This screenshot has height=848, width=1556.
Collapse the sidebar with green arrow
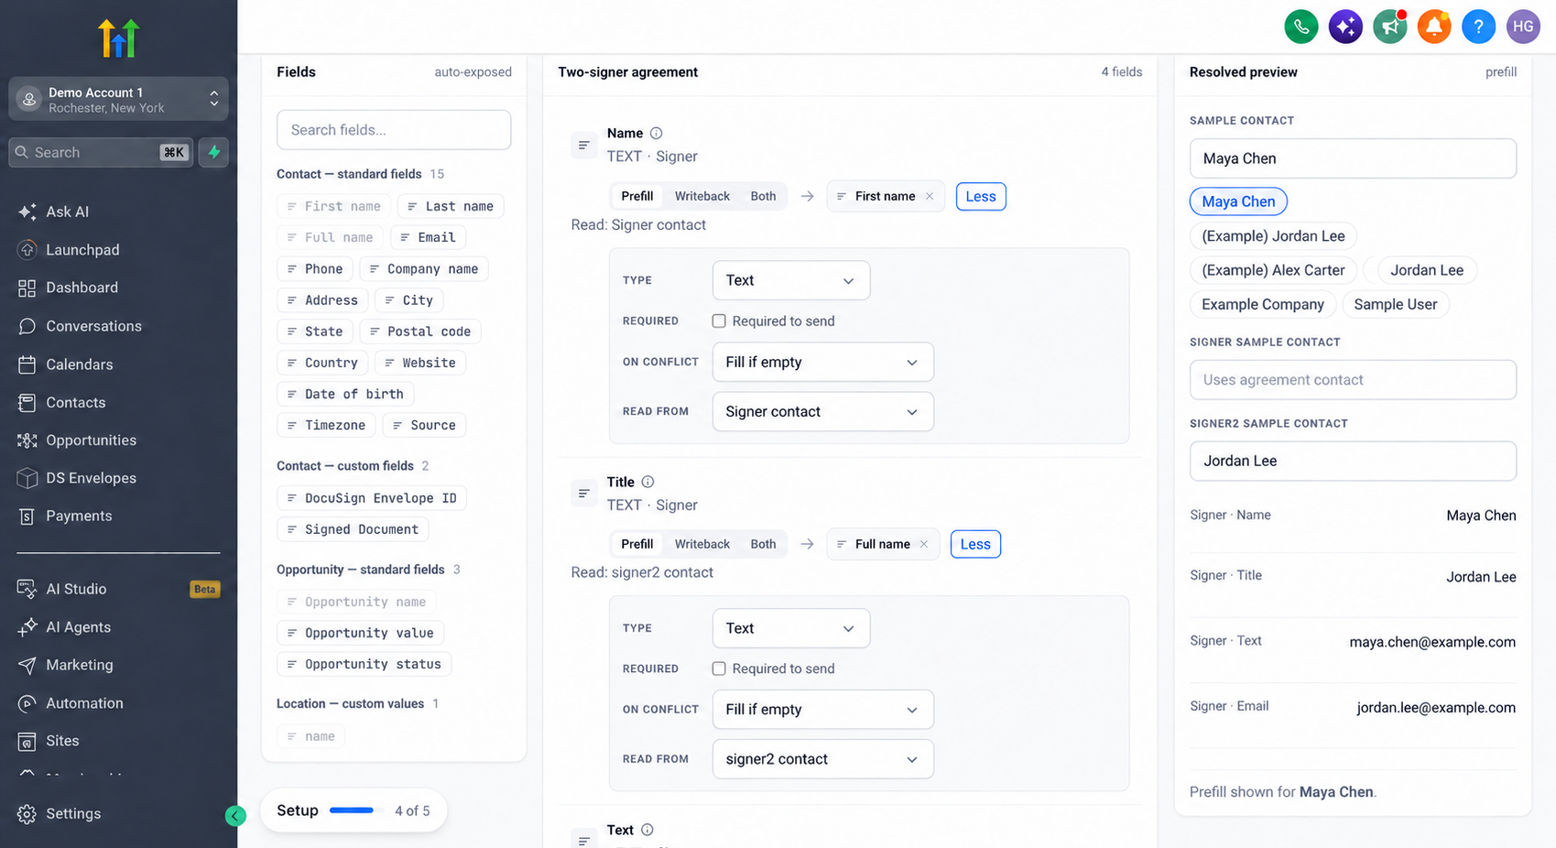click(235, 816)
